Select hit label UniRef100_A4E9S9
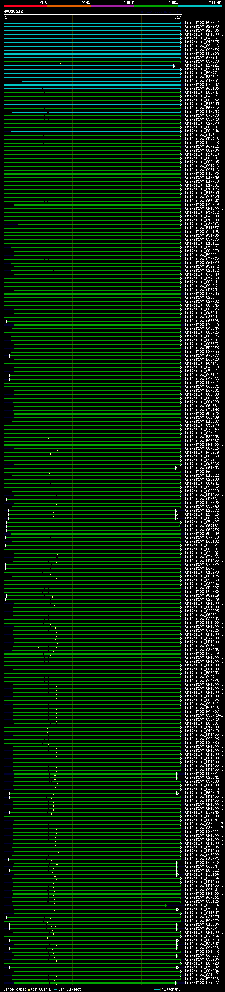225x992 pixels. 202,453
